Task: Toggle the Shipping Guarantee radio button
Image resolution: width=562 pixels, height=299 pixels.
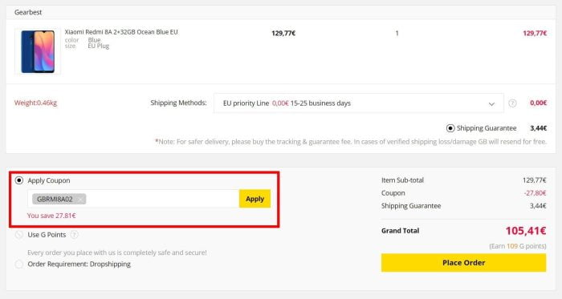Action: click(450, 128)
